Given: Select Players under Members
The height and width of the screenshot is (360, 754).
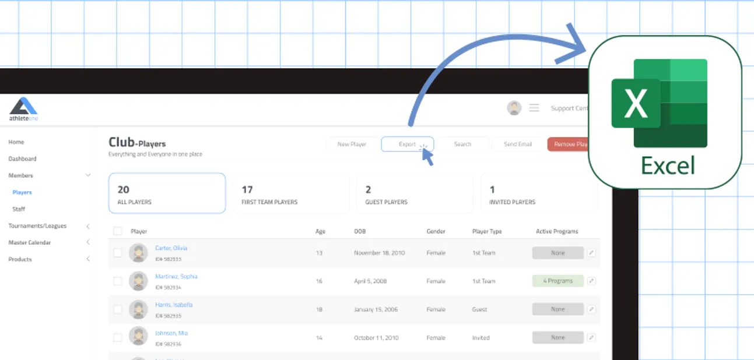Looking at the screenshot, I should click(22, 192).
